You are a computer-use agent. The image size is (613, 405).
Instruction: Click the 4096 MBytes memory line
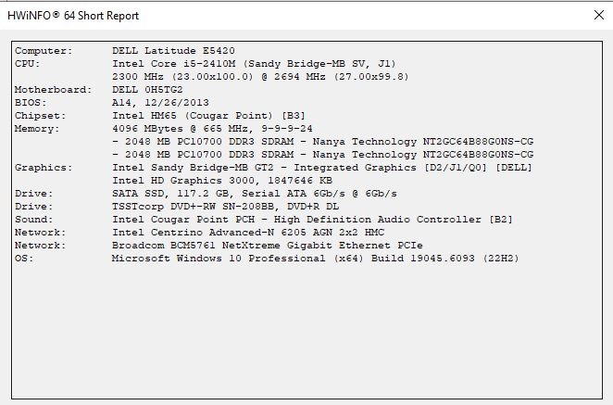(211, 129)
